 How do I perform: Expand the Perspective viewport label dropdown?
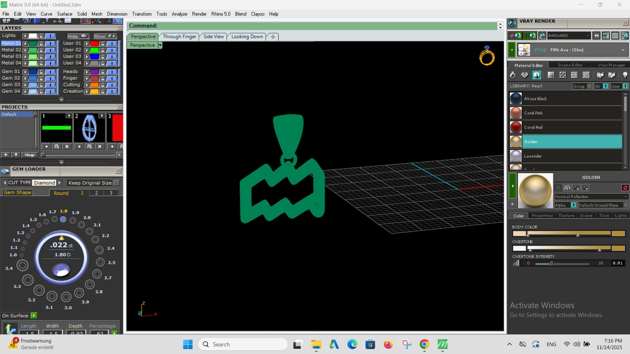coord(160,45)
